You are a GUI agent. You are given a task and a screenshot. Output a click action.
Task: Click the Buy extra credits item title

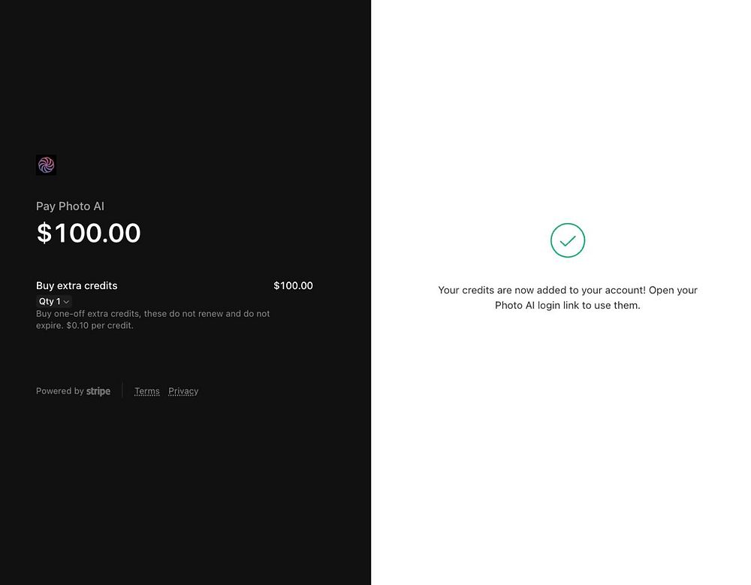pyautogui.click(x=77, y=285)
